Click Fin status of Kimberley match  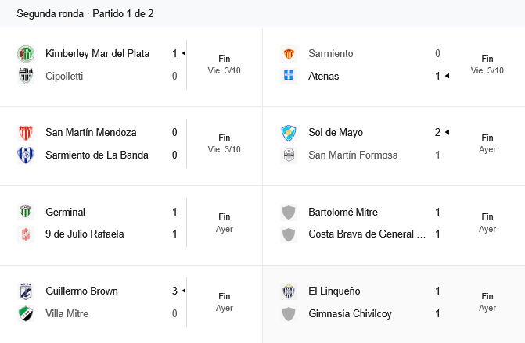point(225,59)
